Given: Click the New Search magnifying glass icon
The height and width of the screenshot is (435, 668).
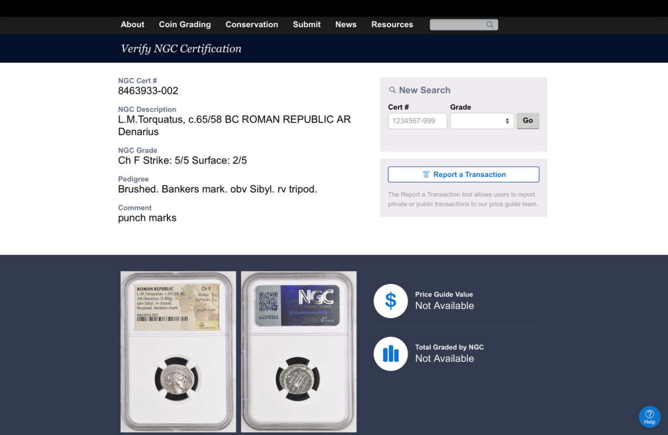Looking at the screenshot, I should [392, 90].
